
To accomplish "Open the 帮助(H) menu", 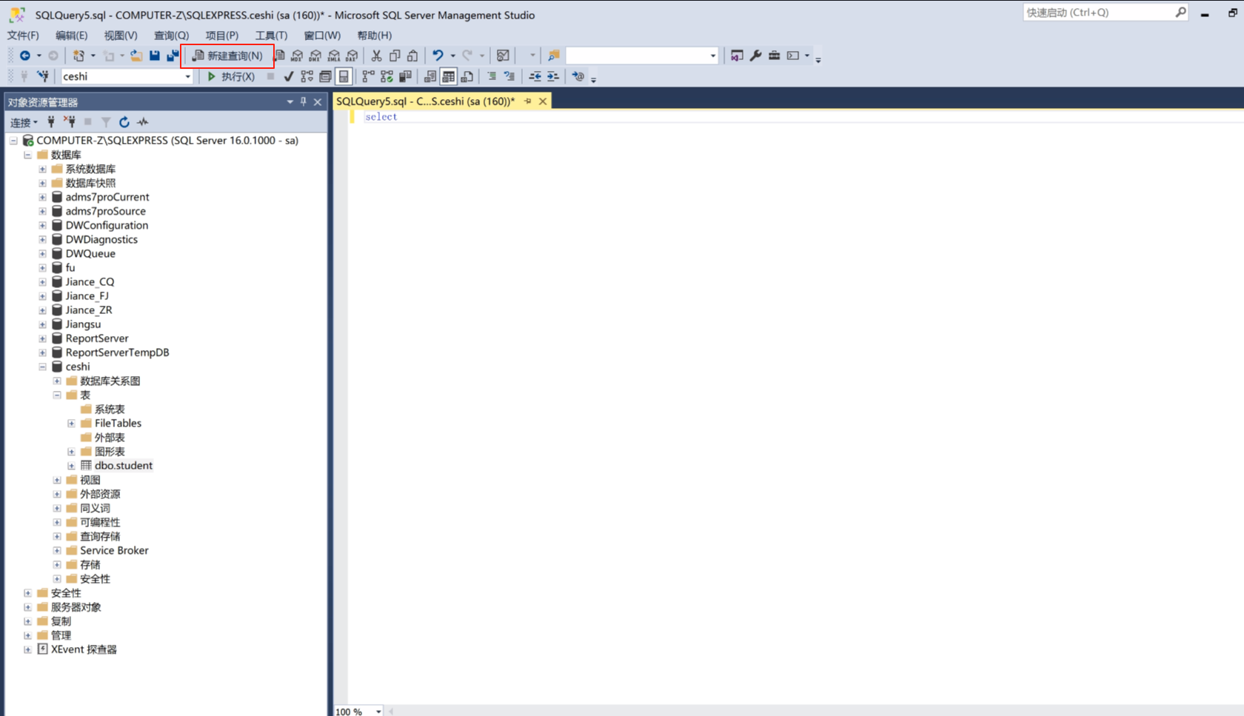I will tap(374, 35).
